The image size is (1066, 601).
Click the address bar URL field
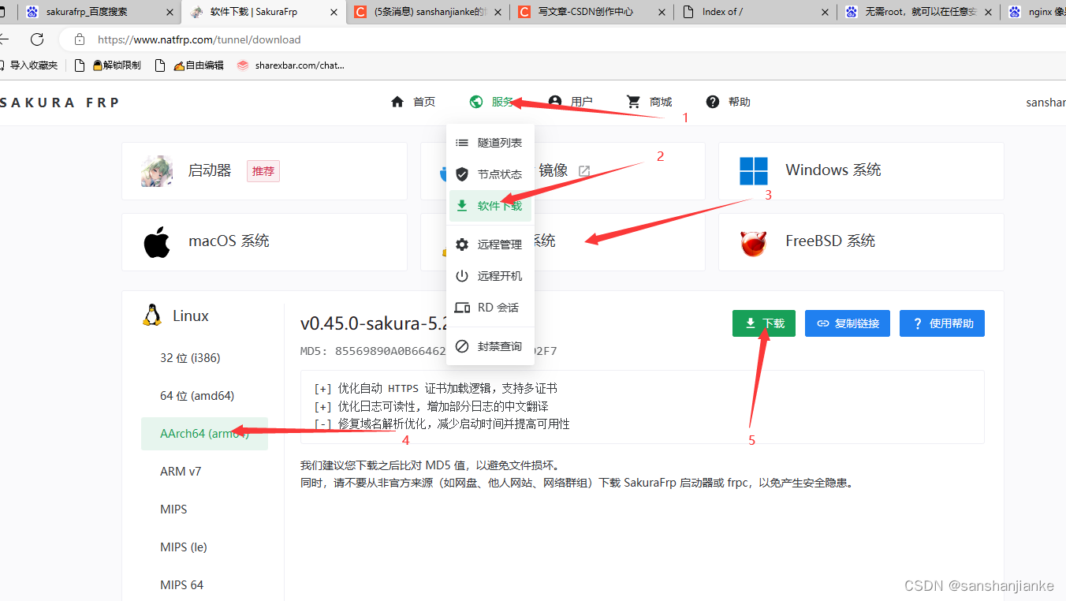[561, 39]
